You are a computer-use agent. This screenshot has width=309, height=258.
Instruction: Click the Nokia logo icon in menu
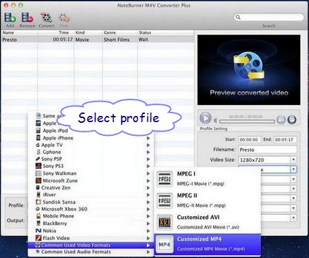coord(38,231)
